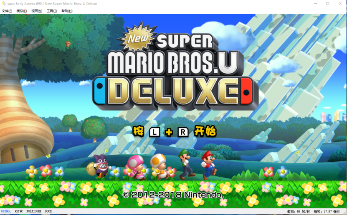Toggle DOCK mode in status bar
This screenshot has width=347, height=215.
coord(48,211)
